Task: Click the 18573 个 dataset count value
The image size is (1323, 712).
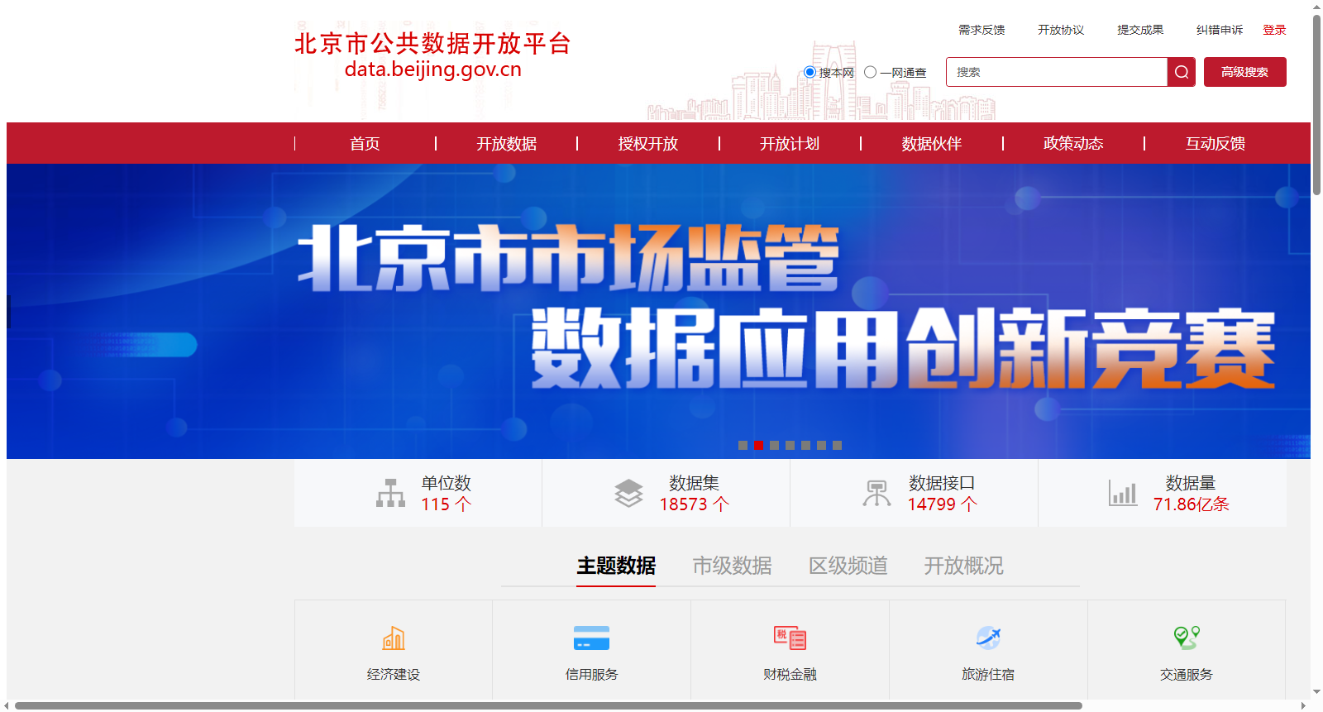Action: [694, 504]
